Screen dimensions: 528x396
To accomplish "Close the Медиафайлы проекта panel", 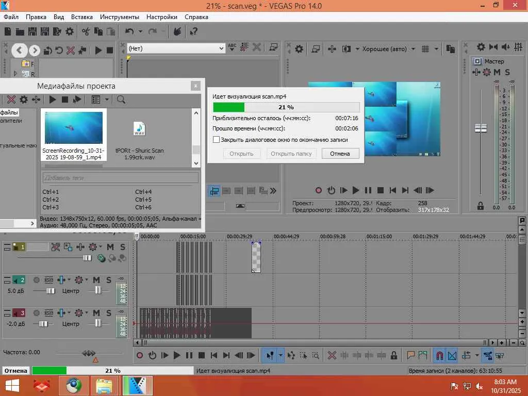I will pos(195,86).
